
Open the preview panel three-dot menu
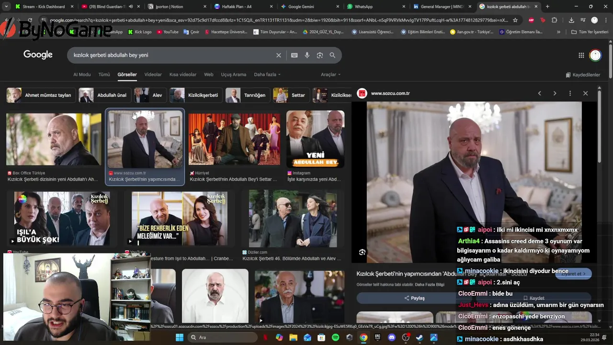(570, 93)
